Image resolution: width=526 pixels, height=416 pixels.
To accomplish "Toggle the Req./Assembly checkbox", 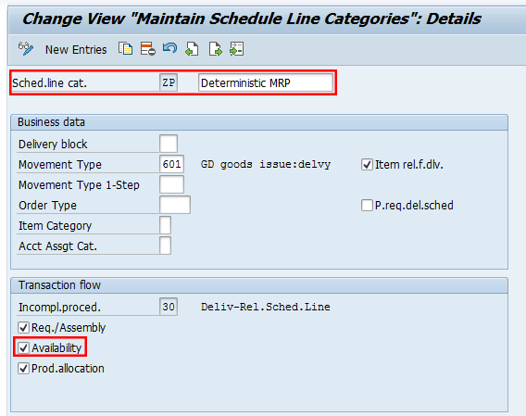I will 23,327.
